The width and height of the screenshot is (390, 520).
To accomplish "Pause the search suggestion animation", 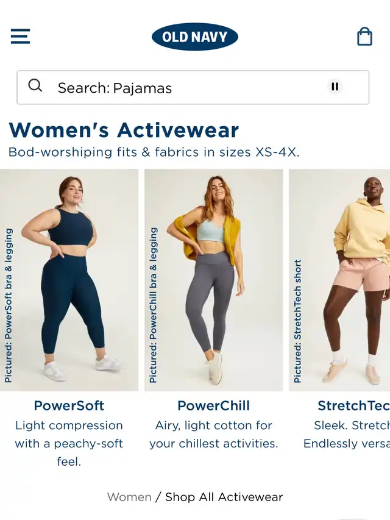I will pos(335,87).
